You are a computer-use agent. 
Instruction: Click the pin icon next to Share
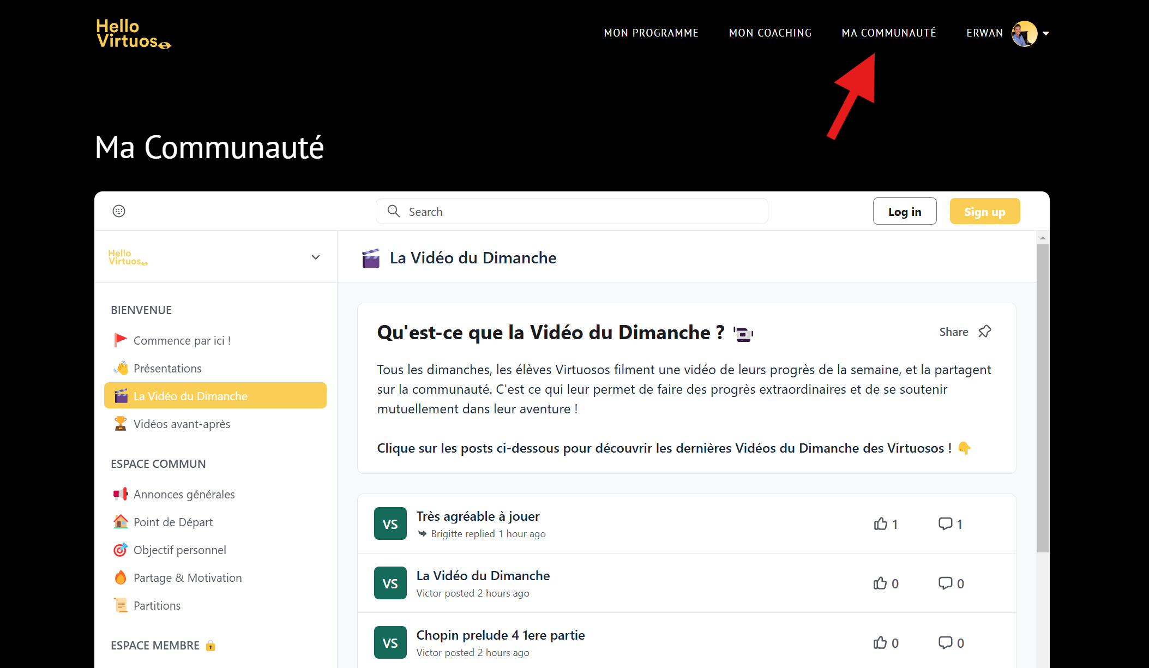[x=984, y=332]
